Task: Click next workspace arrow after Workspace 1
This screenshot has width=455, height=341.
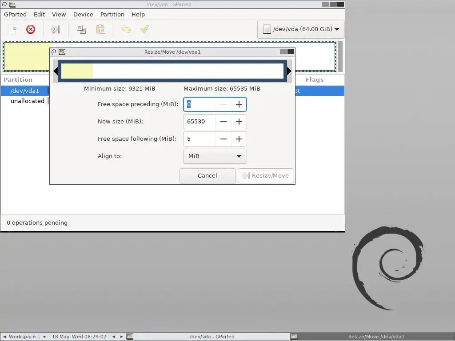Action: point(45,337)
